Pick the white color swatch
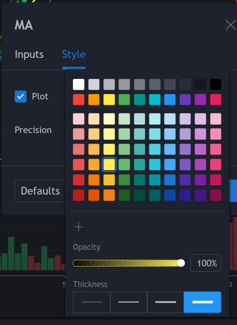Image resolution: width=237 pixels, height=325 pixels. point(79,84)
